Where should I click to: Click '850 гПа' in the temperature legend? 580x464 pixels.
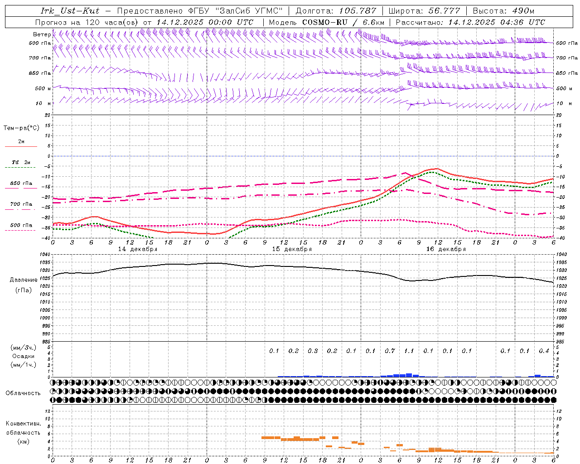pos(21,184)
